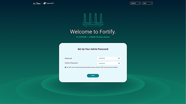Click the GL.iNet logo

point(37,3)
